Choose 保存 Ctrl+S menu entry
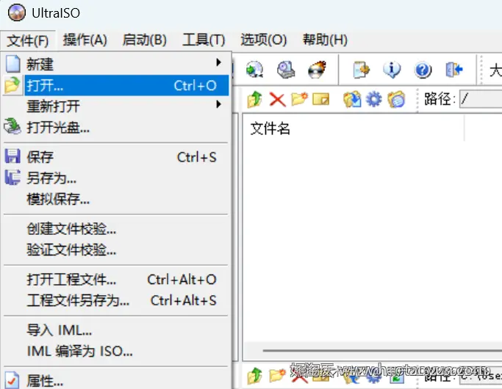This screenshot has width=502, height=389. pyautogui.click(x=115, y=157)
